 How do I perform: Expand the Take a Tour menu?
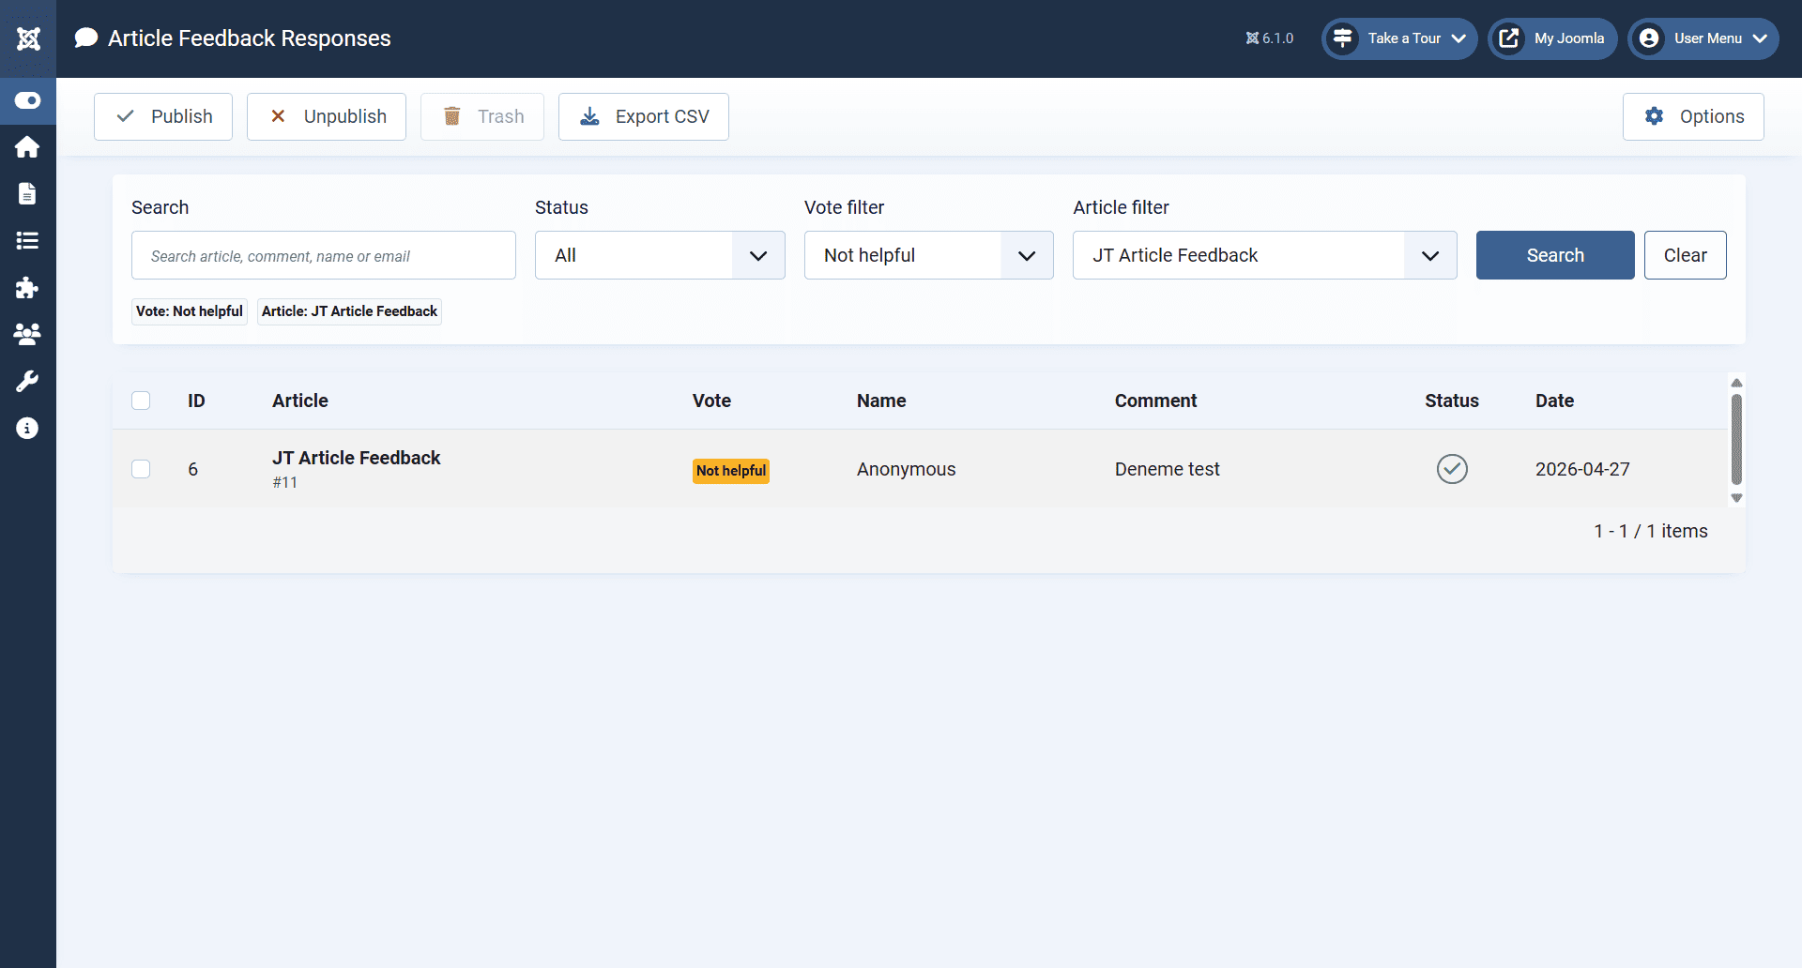[1398, 38]
